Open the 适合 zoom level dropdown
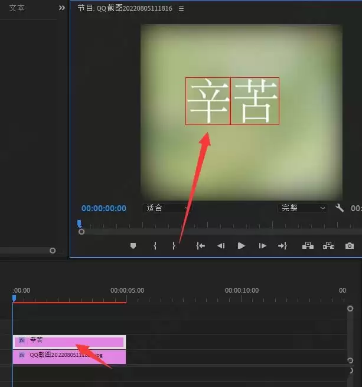The width and height of the screenshot is (362, 387). click(x=167, y=208)
